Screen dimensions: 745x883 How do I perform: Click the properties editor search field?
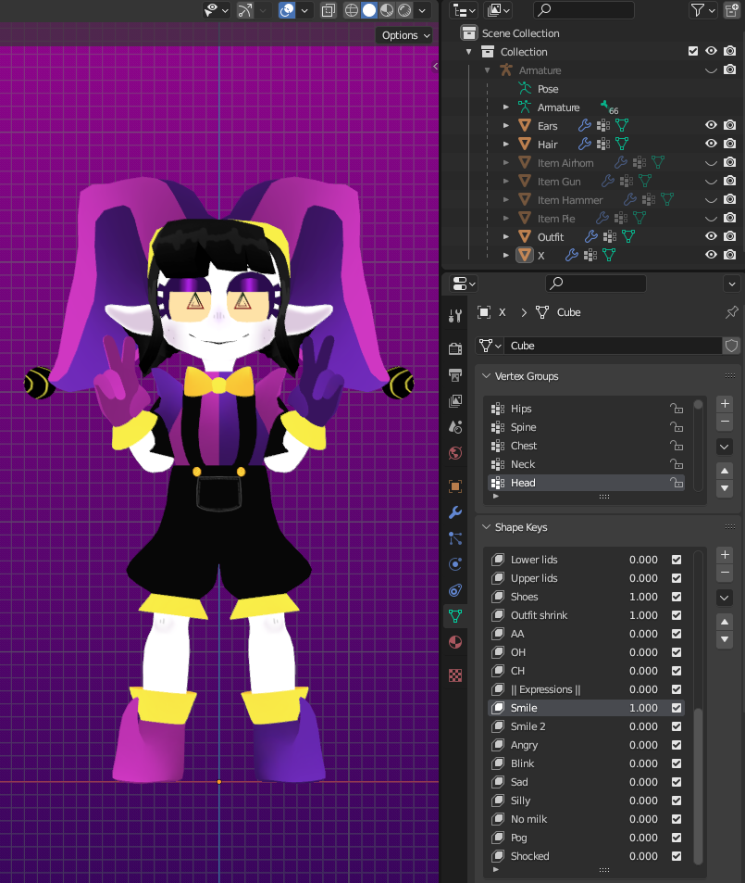[x=596, y=284]
